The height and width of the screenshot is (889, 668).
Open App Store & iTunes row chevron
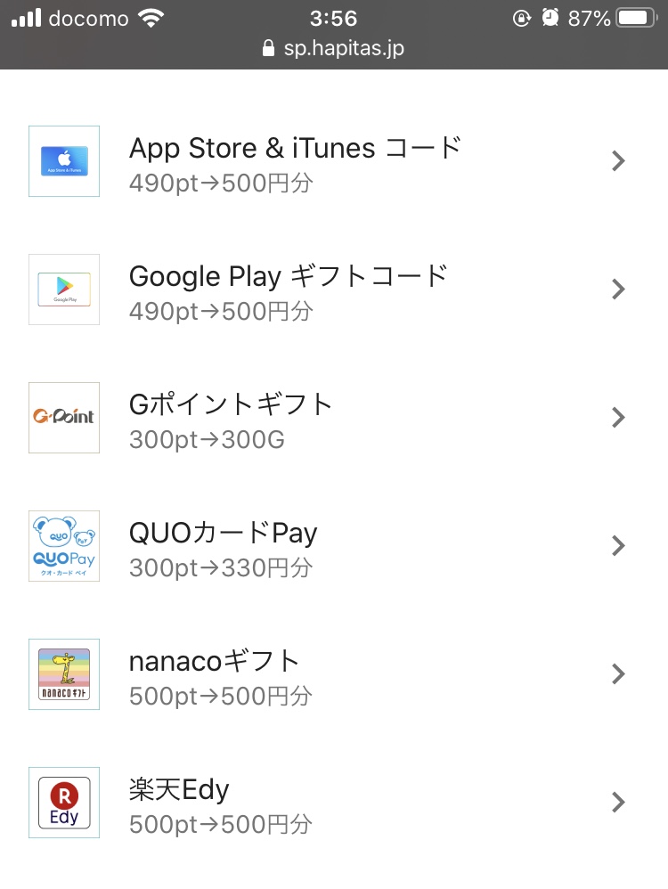[619, 161]
